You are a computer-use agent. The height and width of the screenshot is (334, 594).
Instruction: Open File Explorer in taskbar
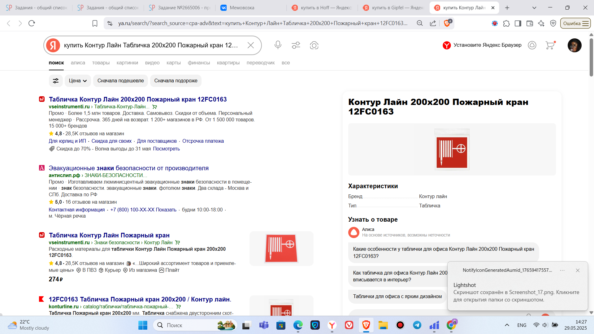[x=383, y=325]
